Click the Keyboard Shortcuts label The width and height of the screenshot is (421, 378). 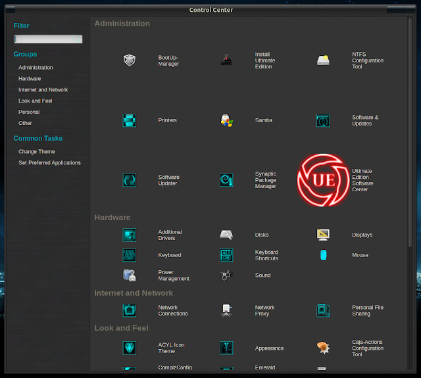(x=266, y=255)
